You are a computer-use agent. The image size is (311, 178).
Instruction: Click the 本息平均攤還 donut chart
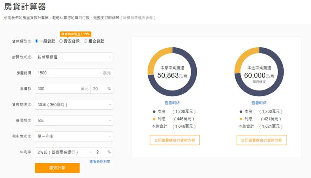pyautogui.click(x=173, y=72)
